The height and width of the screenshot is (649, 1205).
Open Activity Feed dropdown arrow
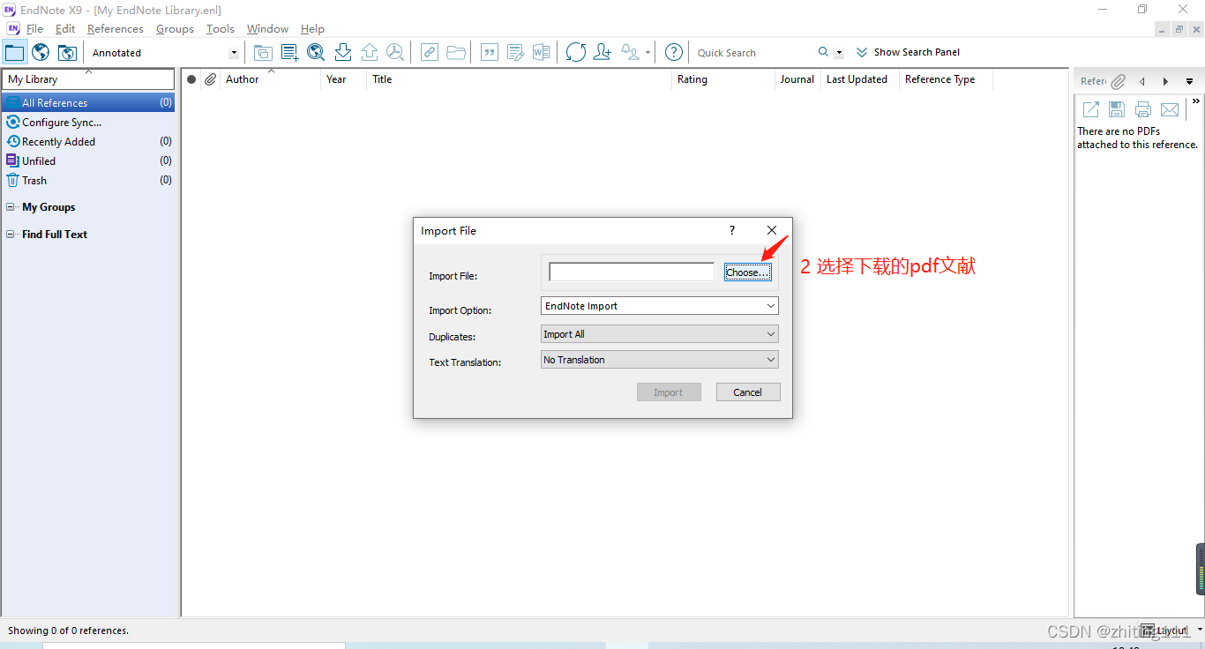(x=647, y=53)
